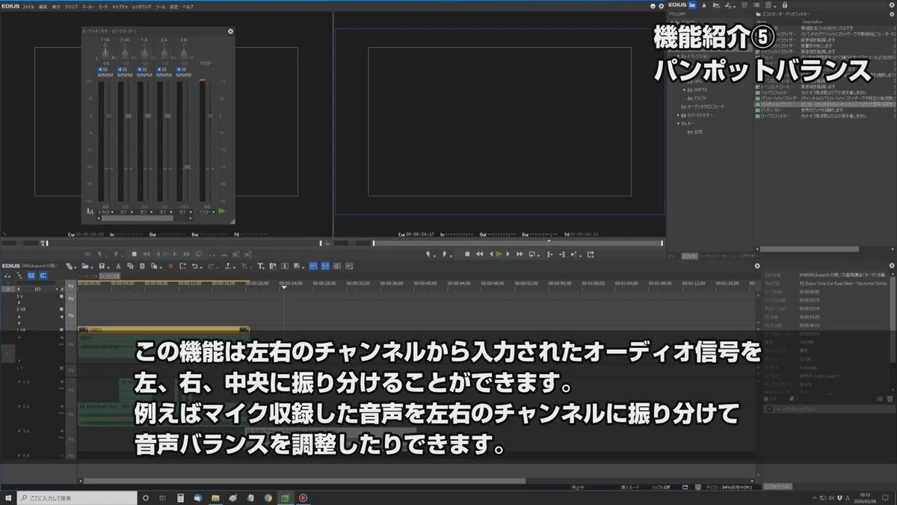Image resolution: width=897 pixels, height=505 pixels.
Task: Play the recorder preview
Action: [x=499, y=254]
